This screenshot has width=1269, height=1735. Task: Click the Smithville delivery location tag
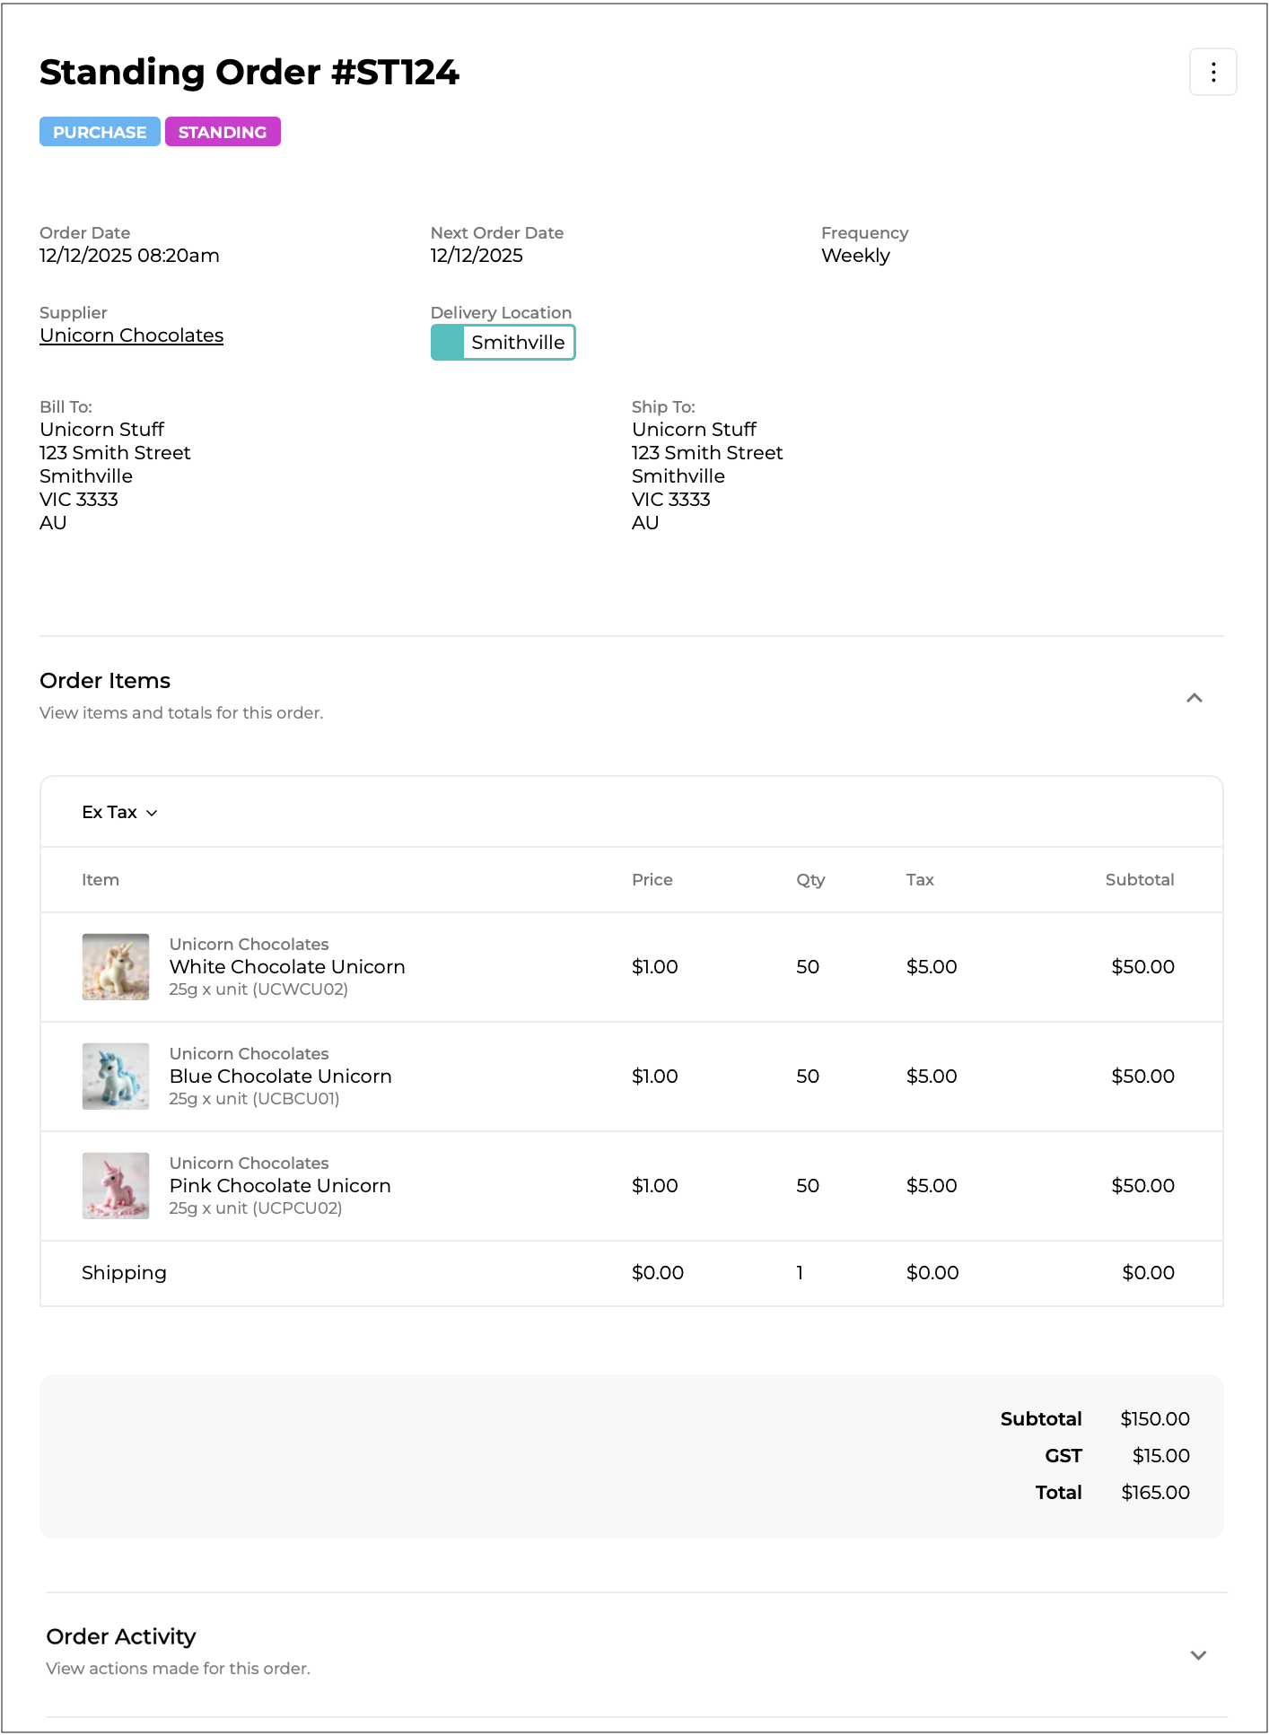tap(518, 343)
